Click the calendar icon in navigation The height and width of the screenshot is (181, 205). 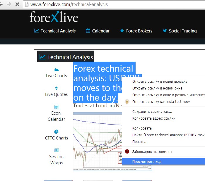click(88, 31)
